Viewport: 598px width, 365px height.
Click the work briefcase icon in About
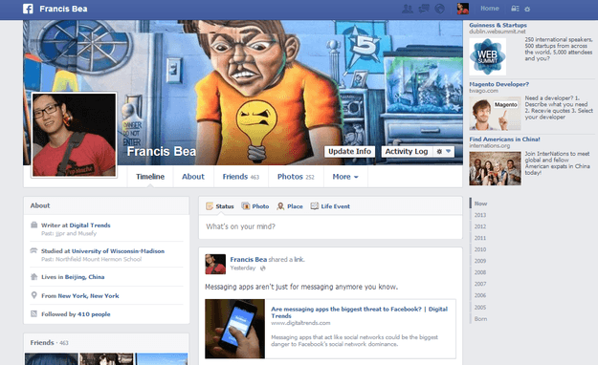pyautogui.click(x=33, y=225)
